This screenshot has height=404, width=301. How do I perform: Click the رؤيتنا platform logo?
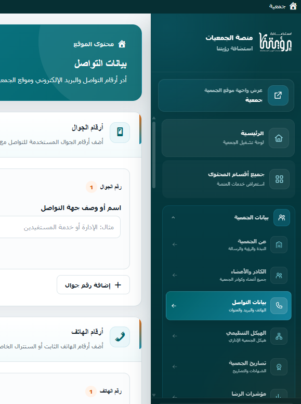point(276,42)
